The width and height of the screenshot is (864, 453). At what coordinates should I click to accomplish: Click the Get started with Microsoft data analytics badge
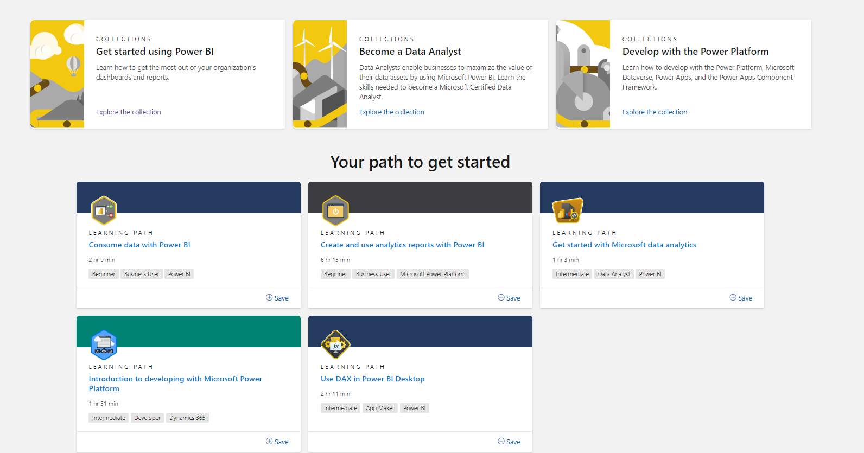[x=568, y=210]
